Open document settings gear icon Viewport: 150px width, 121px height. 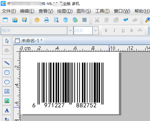[x=37, y=20]
